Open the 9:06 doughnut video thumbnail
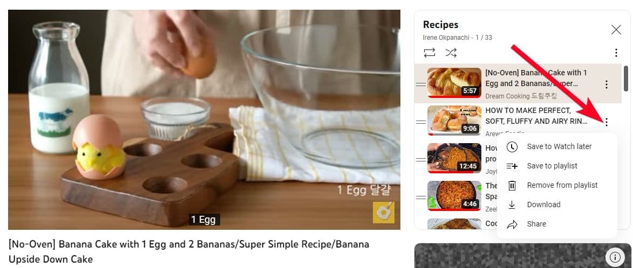Screen dimensions: 633x268 pyautogui.click(x=454, y=121)
